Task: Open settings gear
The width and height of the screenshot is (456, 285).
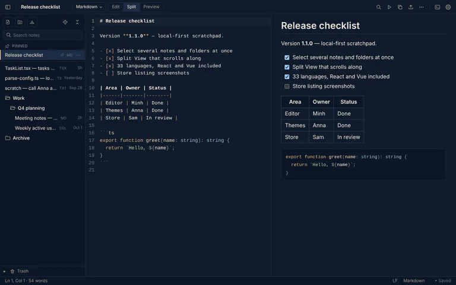Action: 448,7
